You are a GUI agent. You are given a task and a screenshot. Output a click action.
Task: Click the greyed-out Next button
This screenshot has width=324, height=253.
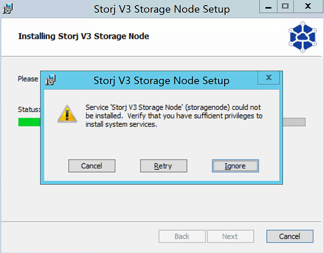pos(230,236)
